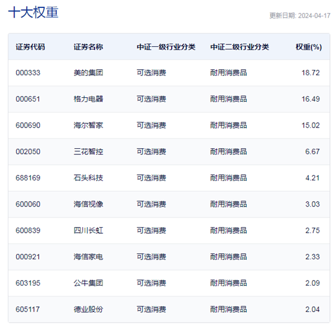The image size is (336, 325).
Task: Click 可选消费 in the 海信视像 row
Action: (x=151, y=204)
